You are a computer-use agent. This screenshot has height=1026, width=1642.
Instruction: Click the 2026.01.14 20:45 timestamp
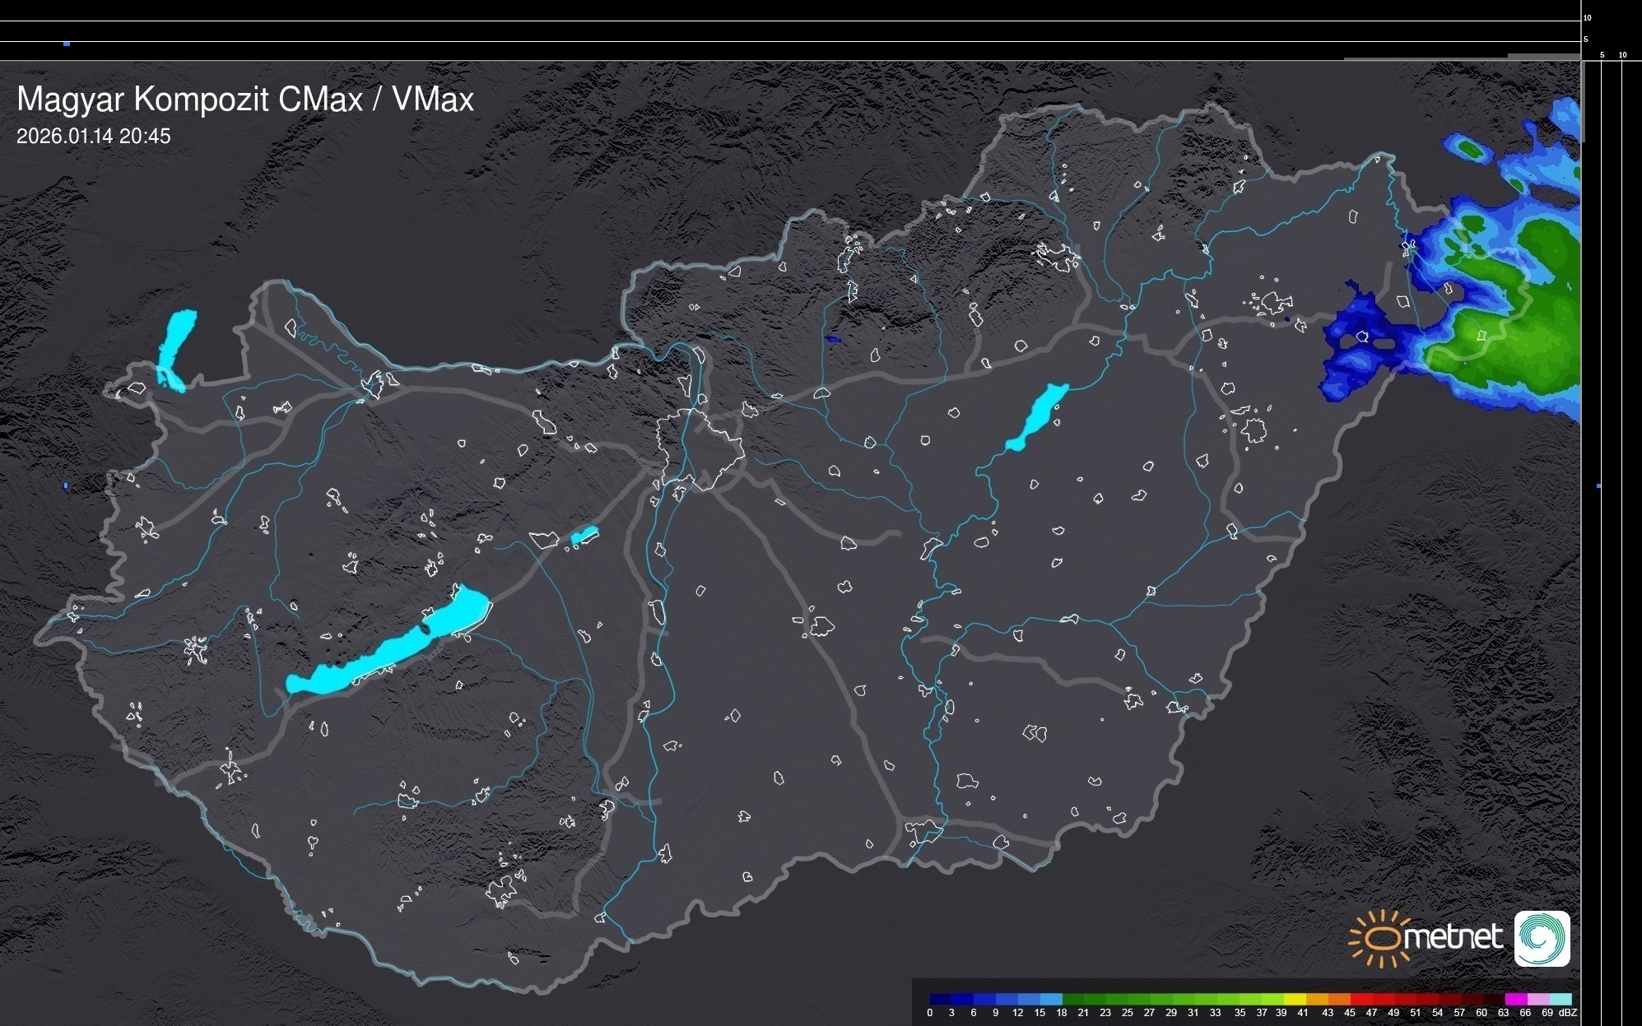click(x=94, y=136)
